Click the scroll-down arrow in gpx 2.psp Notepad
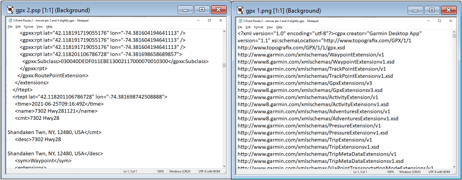The width and height of the screenshot is (462, 180). point(224,166)
